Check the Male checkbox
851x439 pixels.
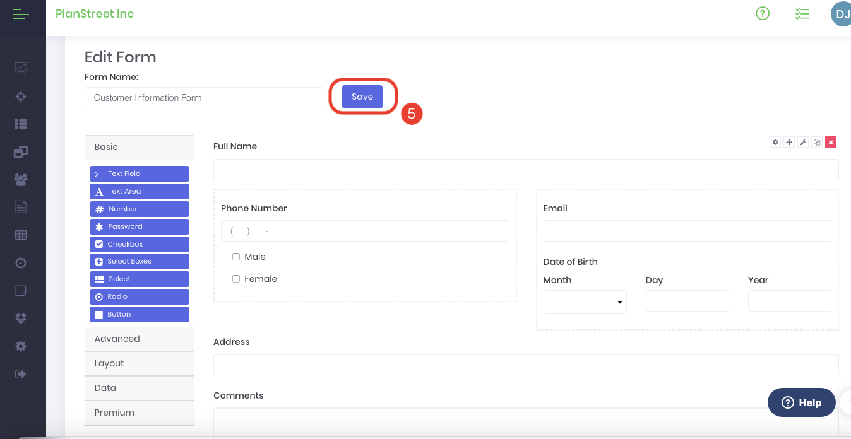coord(236,257)
